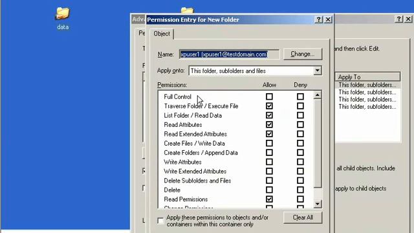Deny the Delete permission

click(300, 190)
